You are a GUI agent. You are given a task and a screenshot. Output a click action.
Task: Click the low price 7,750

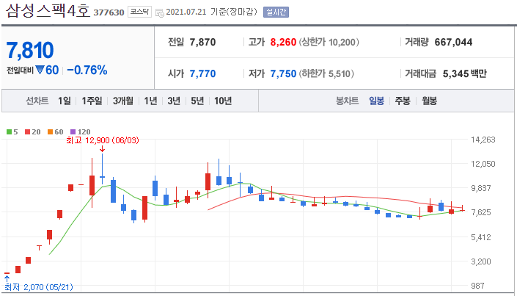283,73
